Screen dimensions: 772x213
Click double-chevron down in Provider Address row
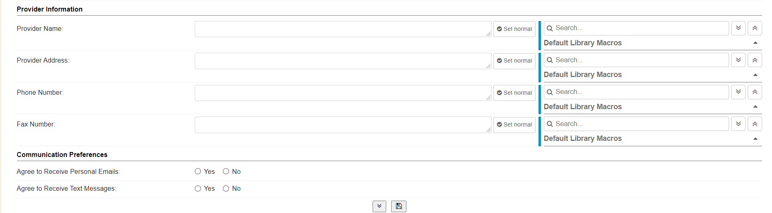pyautogui.click(x=738, y=60)
